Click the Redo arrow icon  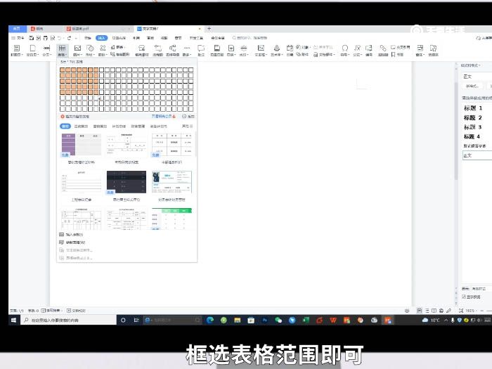[69, 38]
